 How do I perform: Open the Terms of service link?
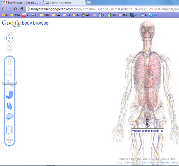[x=148, y=162]
